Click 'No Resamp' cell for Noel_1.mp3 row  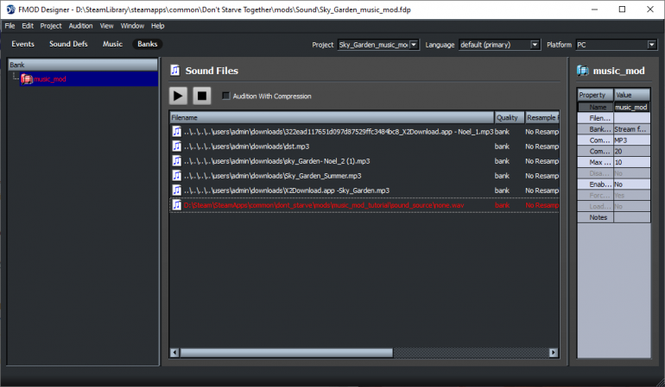tap(542, 132)
